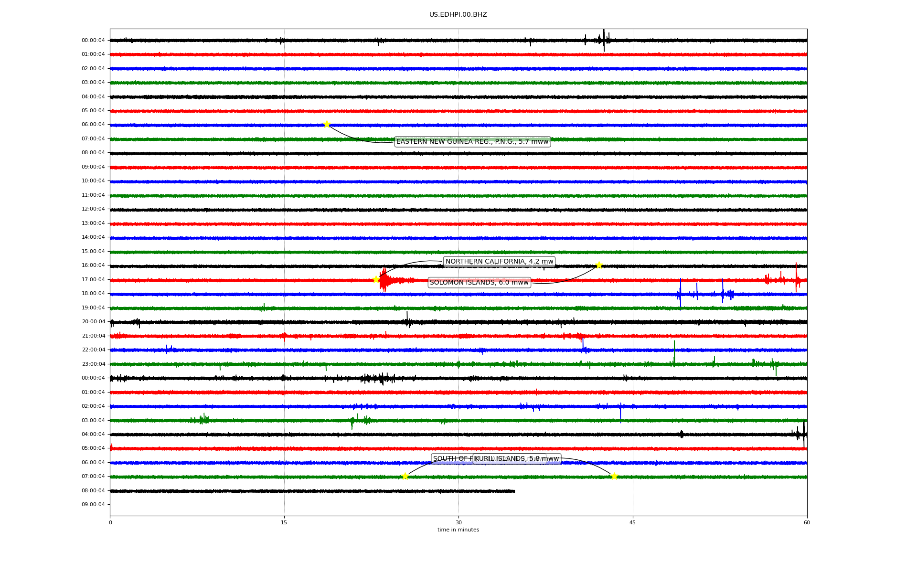Click the 45 minute x-axis tick label
Screen dimensions: 917x573
coord(633,522)
